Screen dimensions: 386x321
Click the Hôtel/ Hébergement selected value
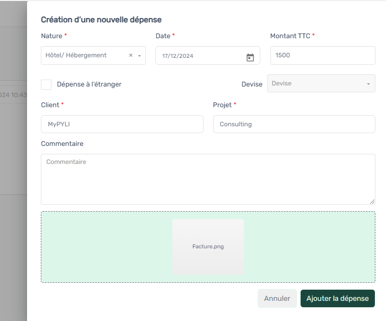(76, 55)
